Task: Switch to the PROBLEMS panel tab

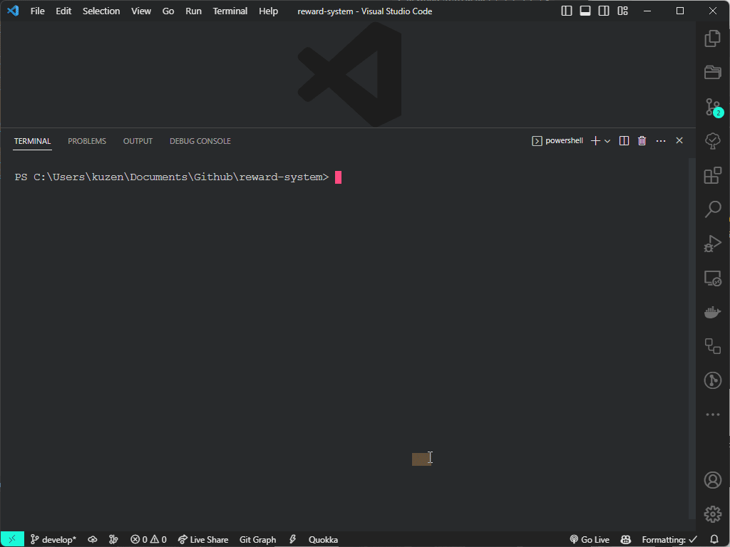Action: click(87, 141)
